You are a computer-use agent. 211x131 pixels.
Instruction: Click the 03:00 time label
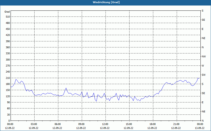pyautogui.click(x=35, y=124)
